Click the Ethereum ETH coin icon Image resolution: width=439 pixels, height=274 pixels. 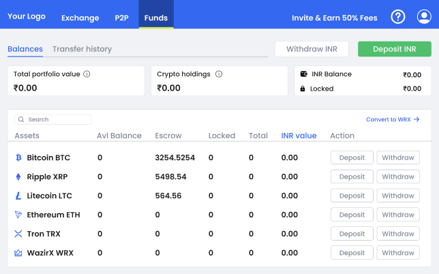pyautogui.click(x=18, y=215)
